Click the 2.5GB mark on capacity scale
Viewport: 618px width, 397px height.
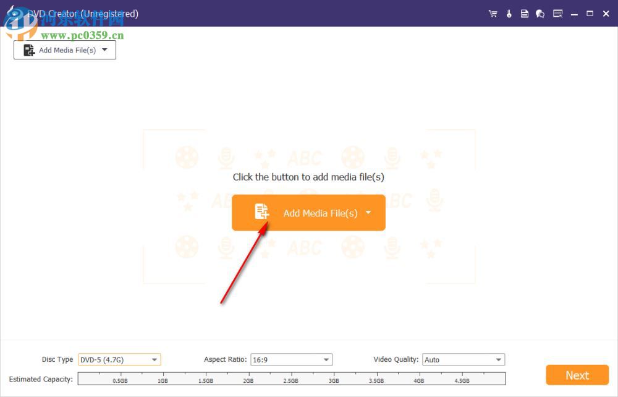(x=291, y=381)
